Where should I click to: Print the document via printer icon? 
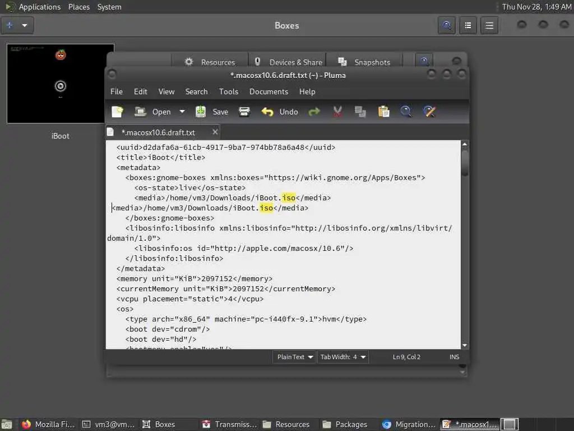[244, 112]
